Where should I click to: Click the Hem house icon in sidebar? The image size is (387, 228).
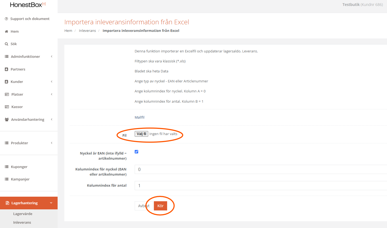[6, 32]
